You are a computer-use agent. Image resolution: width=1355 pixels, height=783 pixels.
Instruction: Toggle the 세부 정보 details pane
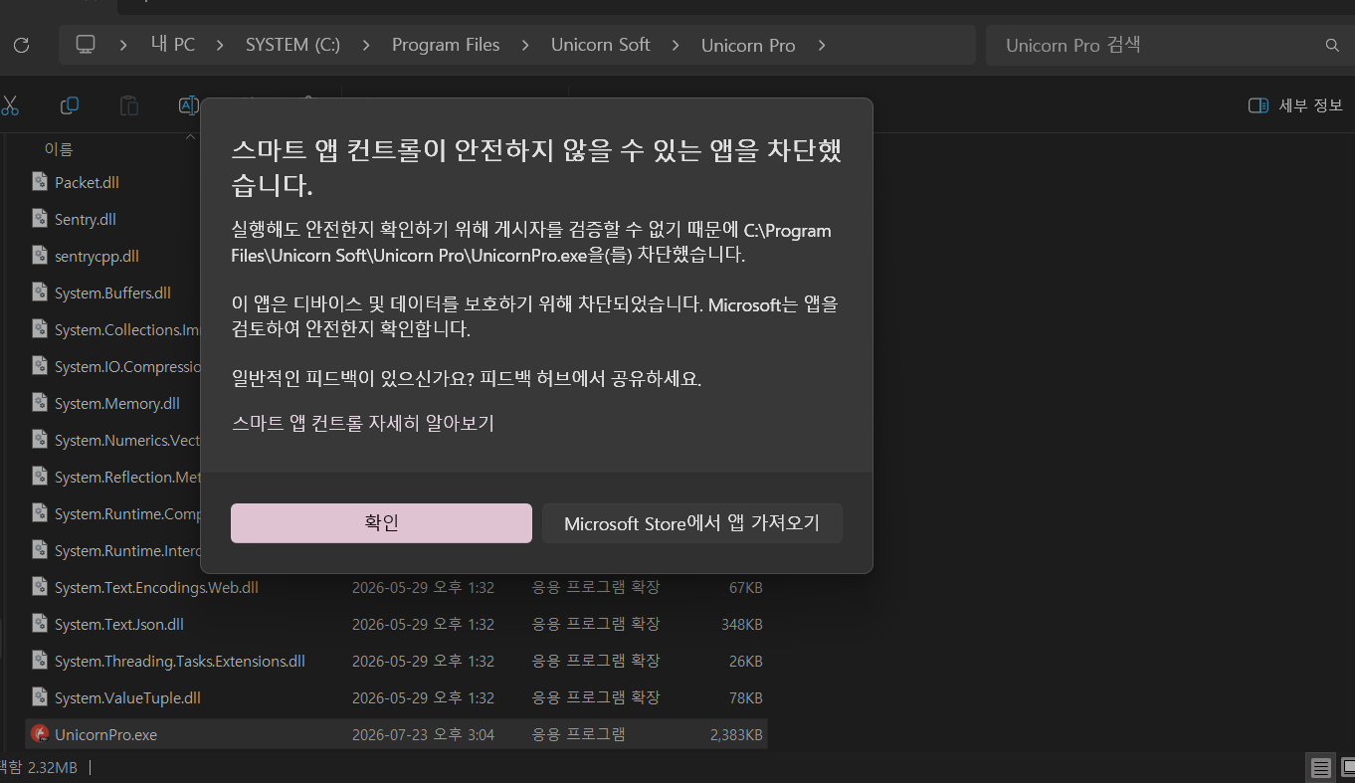click(1295, 105)
